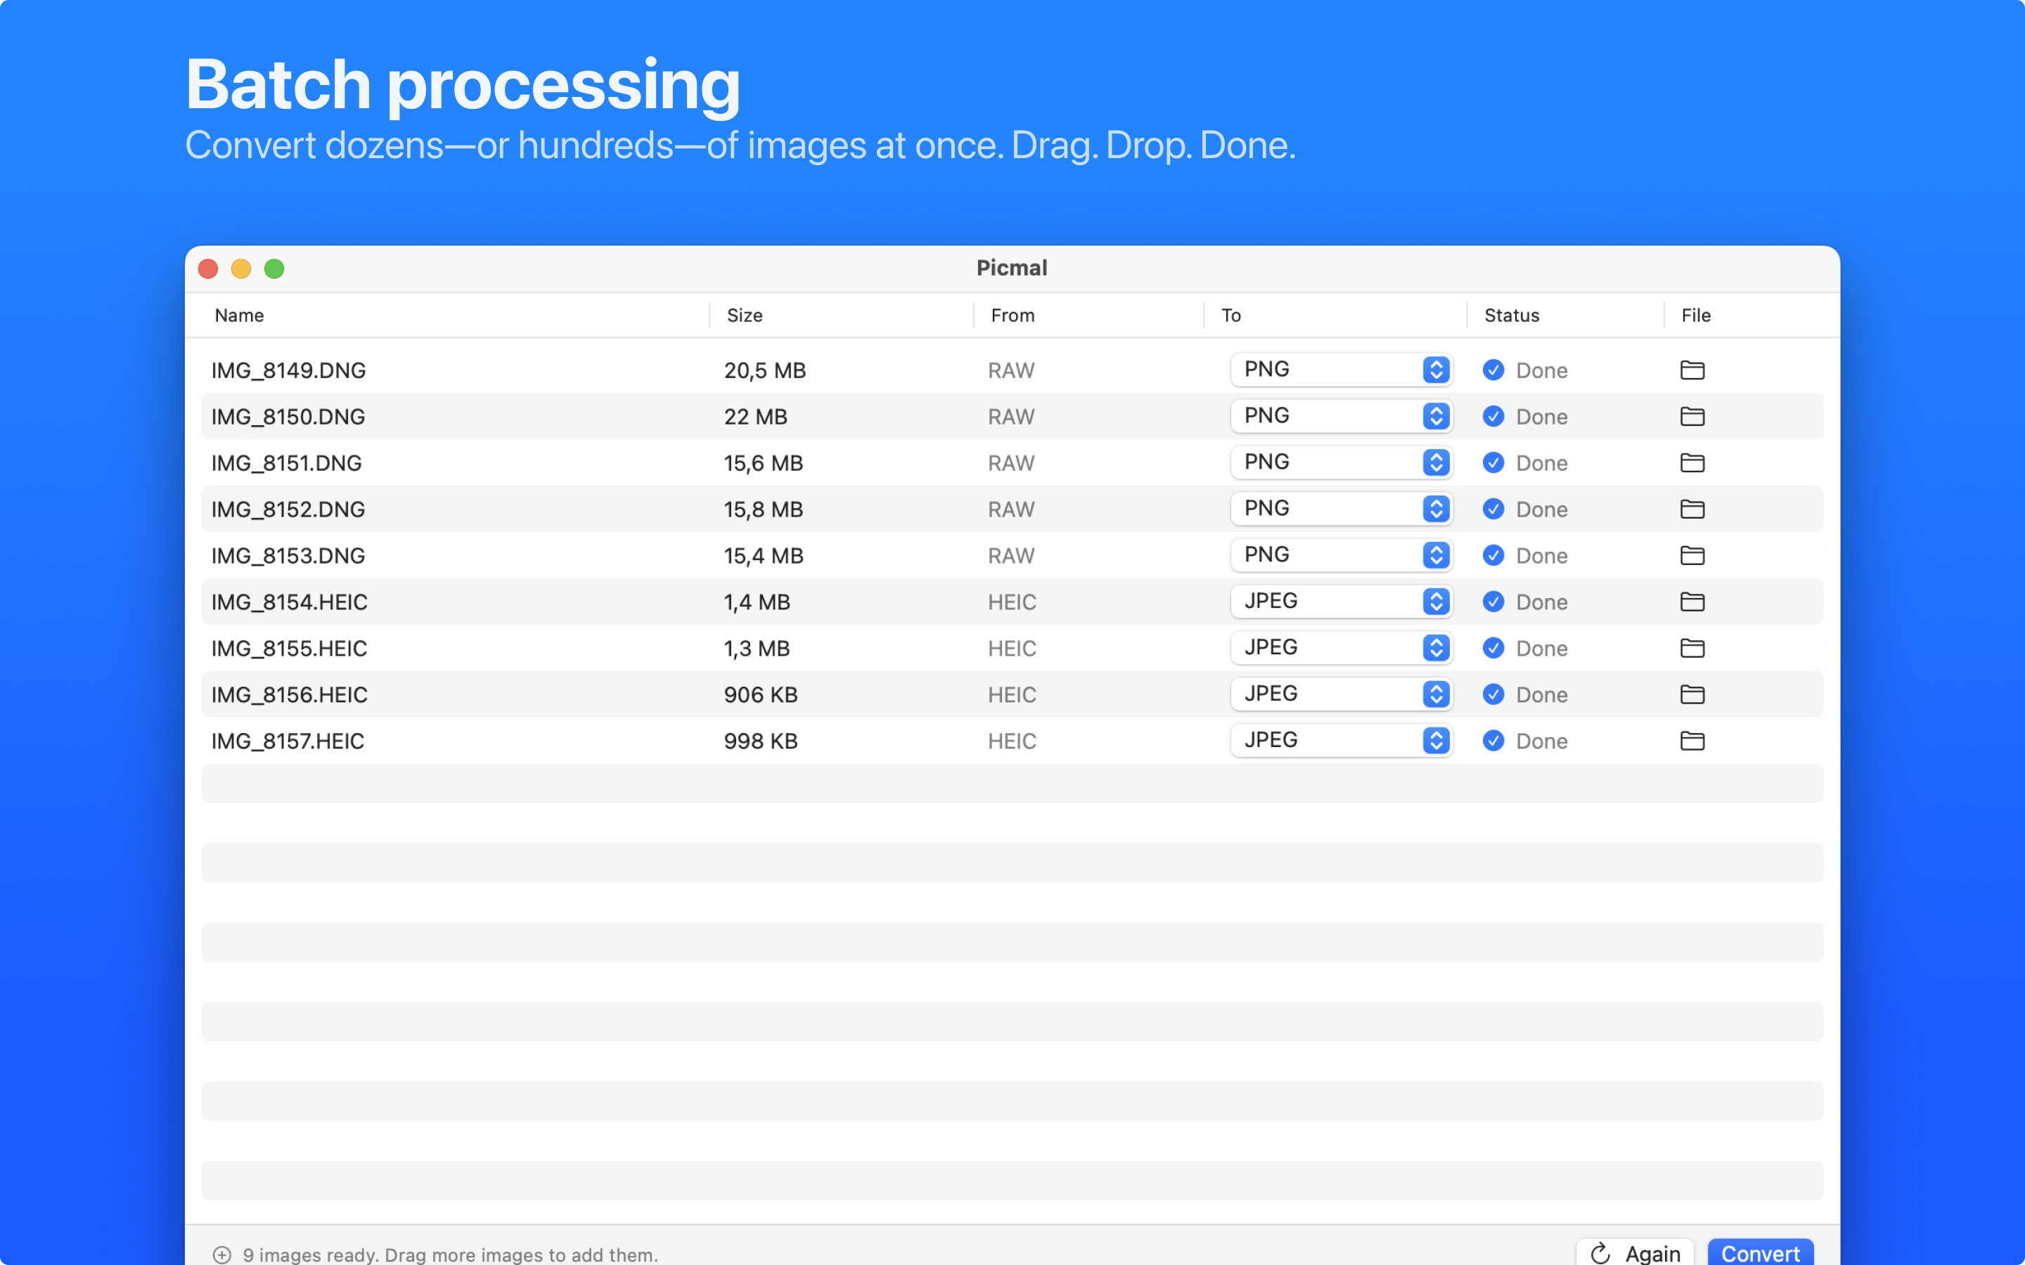The height and width of the screenshot is (1265, 2025).
Task: Open JPEG dropdown for IMG_8157.HEIC
Action: (1342, 741)
